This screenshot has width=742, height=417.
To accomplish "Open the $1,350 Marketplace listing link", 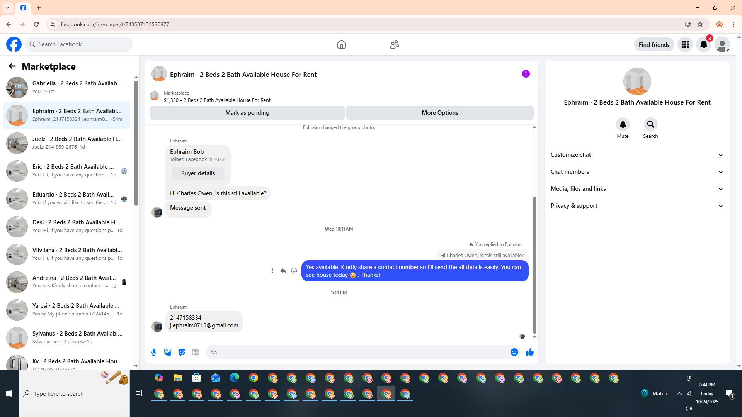I will (217, 100).
